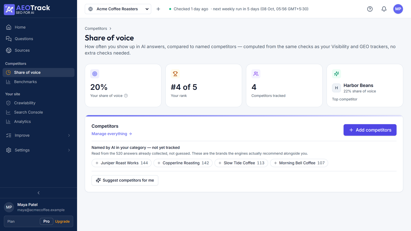This screenshot has height=231, width=411.
Task: Open the notifications bell
Action: pyautogui.click(x=384, y=9)
